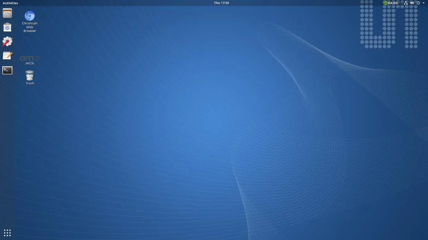Open the Activities overview
Viewport: 428px width, 240px height.
[10, 3]
